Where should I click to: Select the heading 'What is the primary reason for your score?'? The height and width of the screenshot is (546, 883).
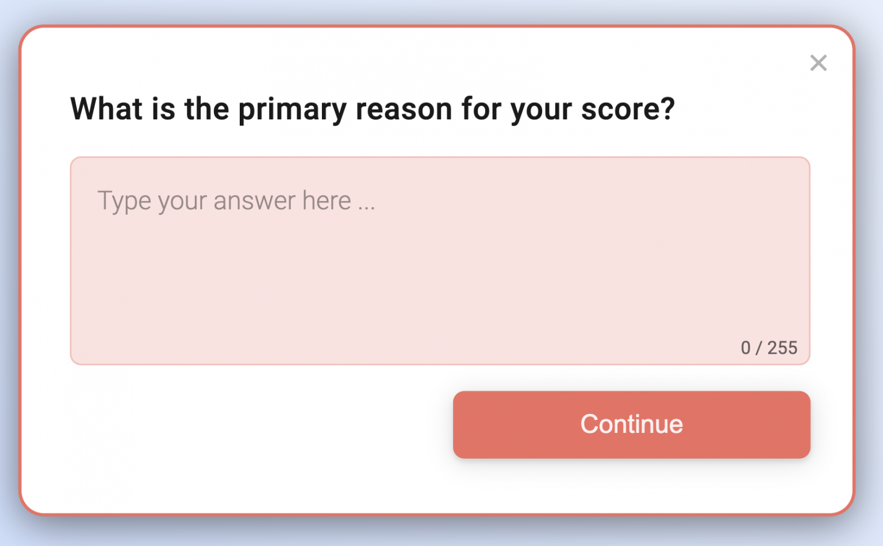click(x=373, y=109)
